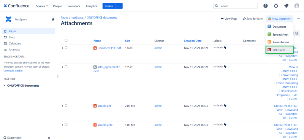Star the testSpace space
The width and height of the screenshot is (304, 140).
(53, 19)
